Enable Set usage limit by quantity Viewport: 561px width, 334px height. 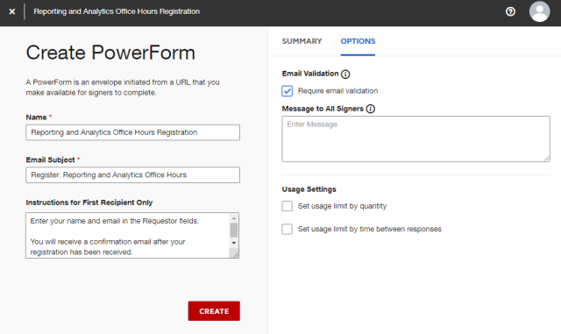[x=287, y=206]
